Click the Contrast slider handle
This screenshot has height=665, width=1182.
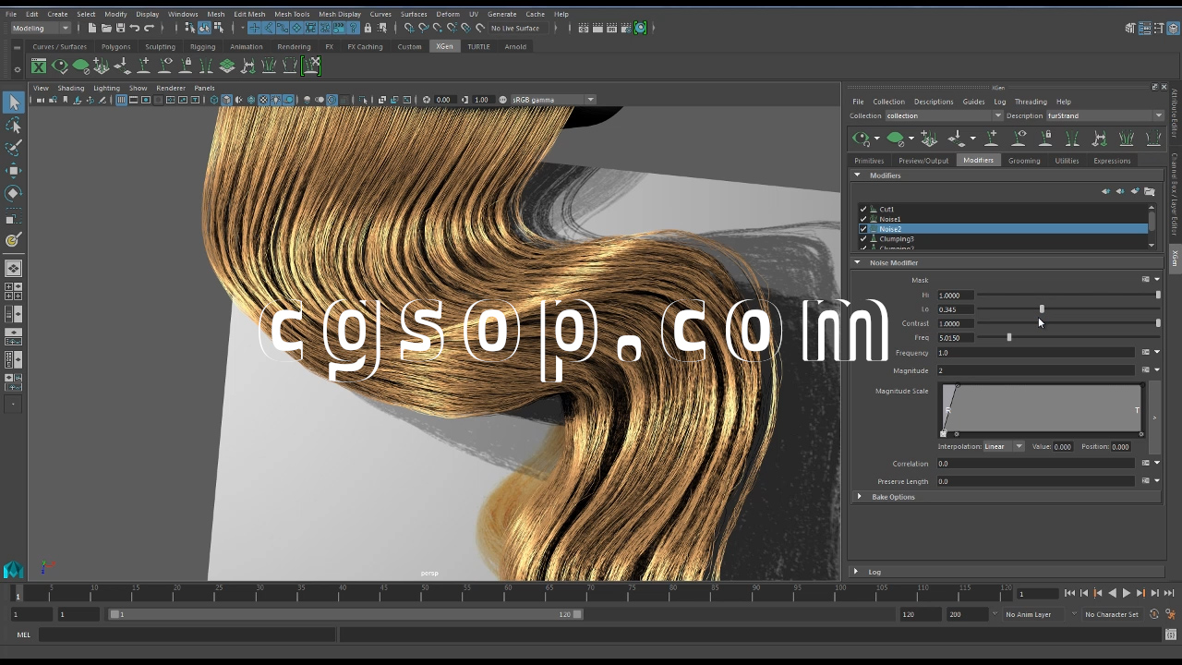[1158, 323]
